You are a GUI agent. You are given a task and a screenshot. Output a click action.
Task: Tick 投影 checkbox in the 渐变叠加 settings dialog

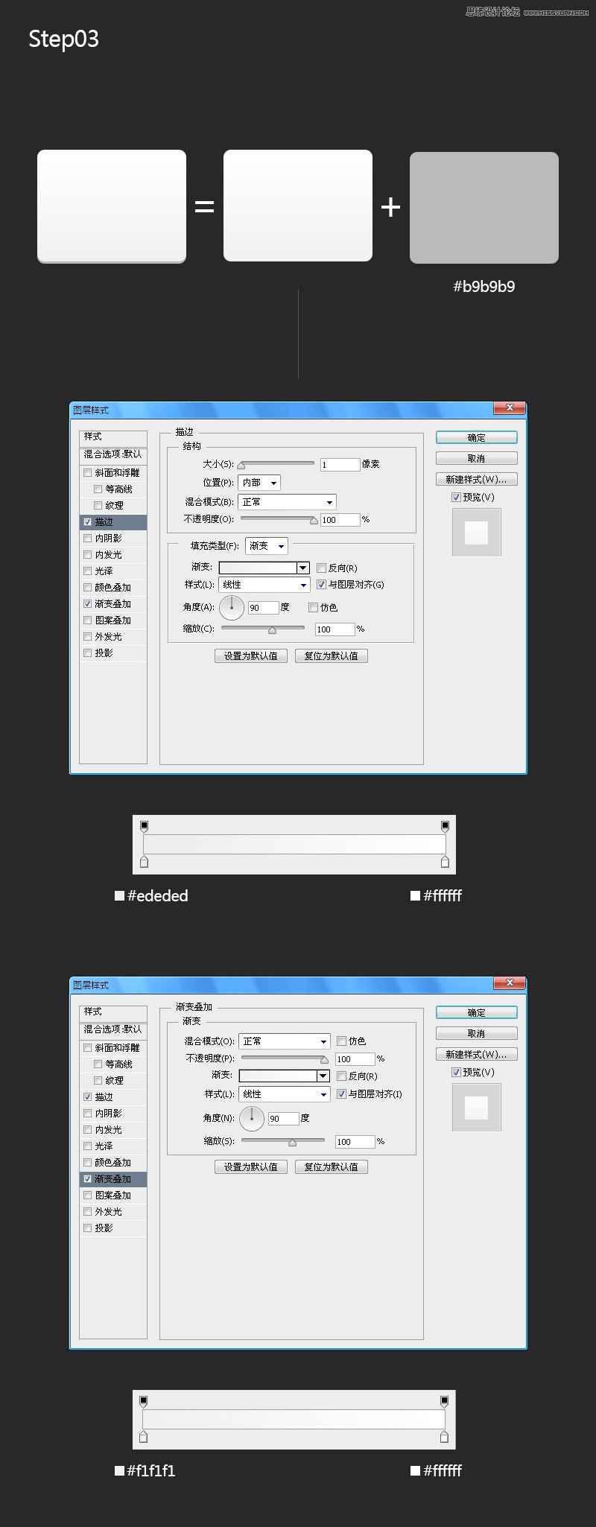point(88,1228)
